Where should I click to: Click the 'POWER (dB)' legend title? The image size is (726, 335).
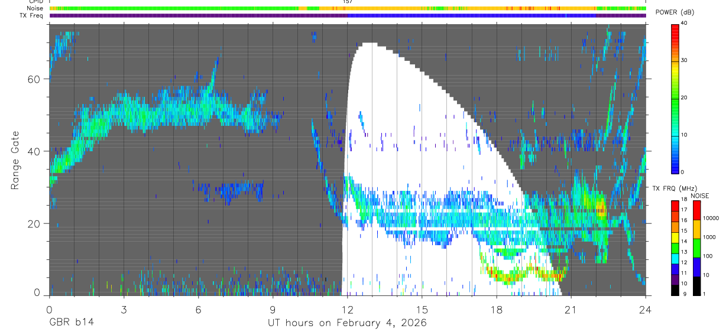675,12
